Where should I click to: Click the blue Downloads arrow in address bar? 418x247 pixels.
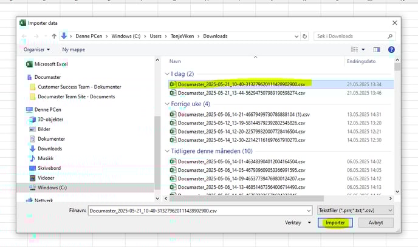[x=64, y=36]
